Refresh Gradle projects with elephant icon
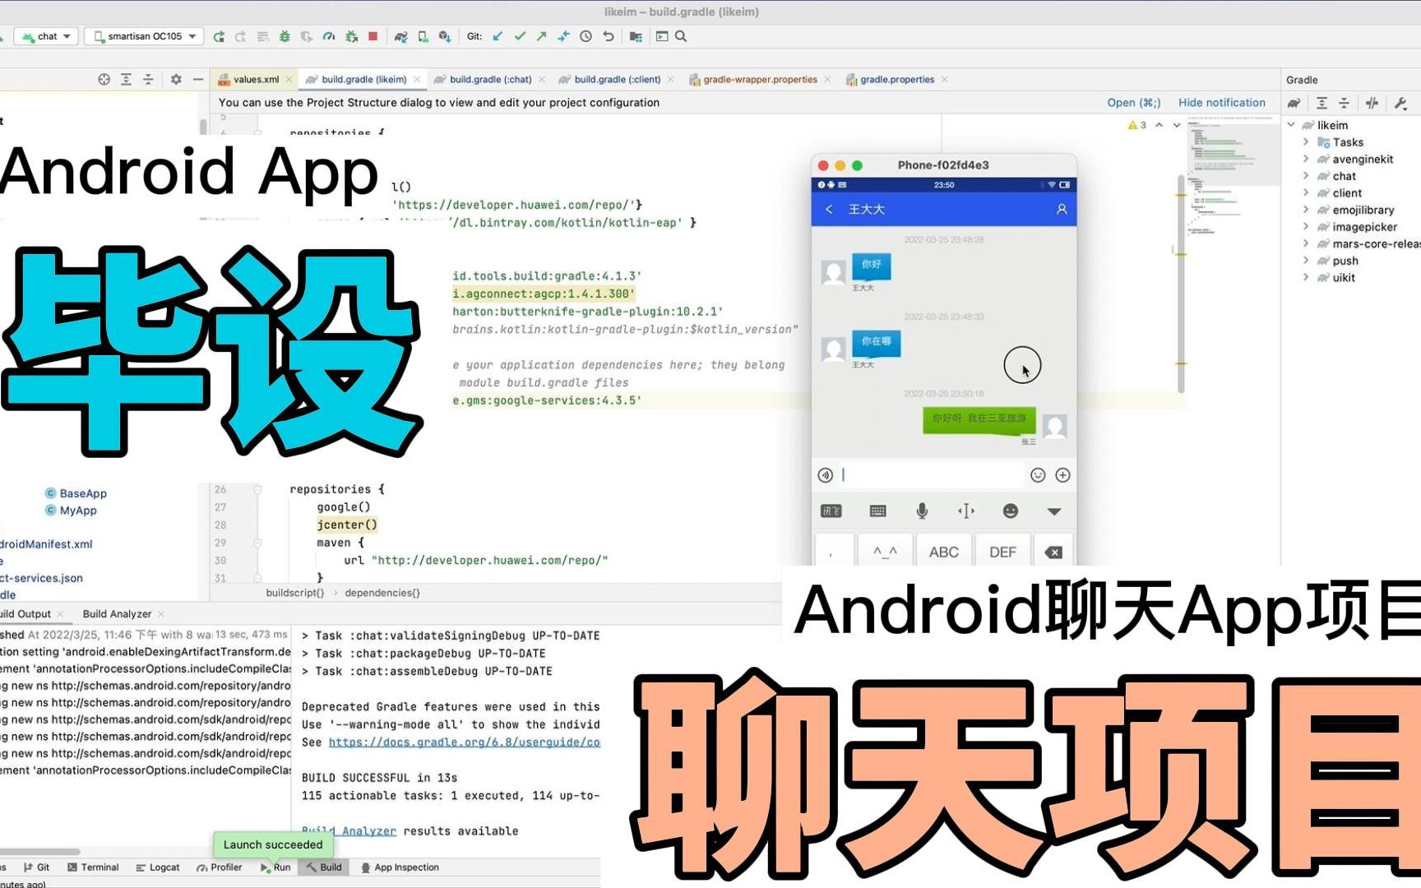 pyautogui.click(x=1294, y=103)
